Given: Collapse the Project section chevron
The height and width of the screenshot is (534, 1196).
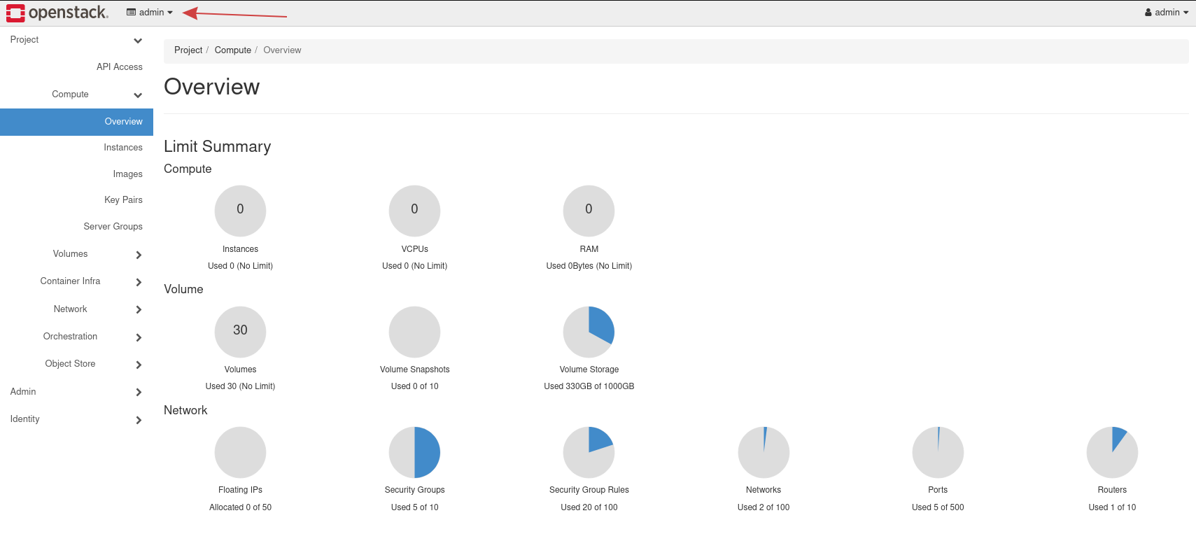Looking at the screenshot, I should click(x=138, y=41).
